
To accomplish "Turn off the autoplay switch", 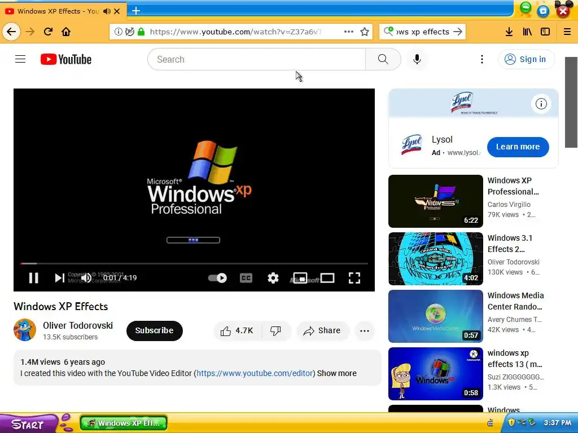I will 217,278.
